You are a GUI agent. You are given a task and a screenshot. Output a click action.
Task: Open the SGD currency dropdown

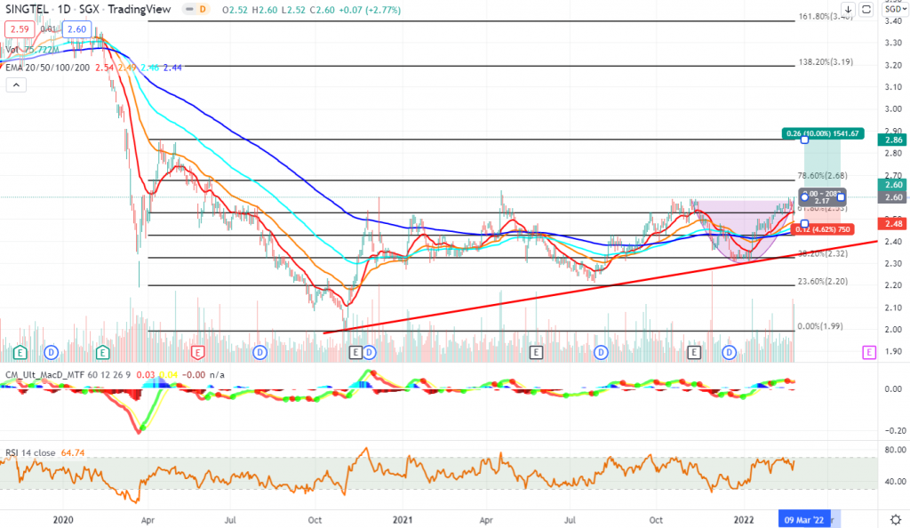[x=896, y=9]
